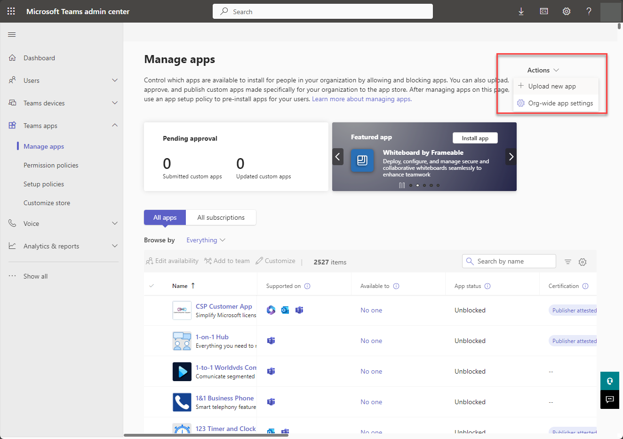Toggle the select-all apps checkmark
623x439 pixels.
click(152, 286)
